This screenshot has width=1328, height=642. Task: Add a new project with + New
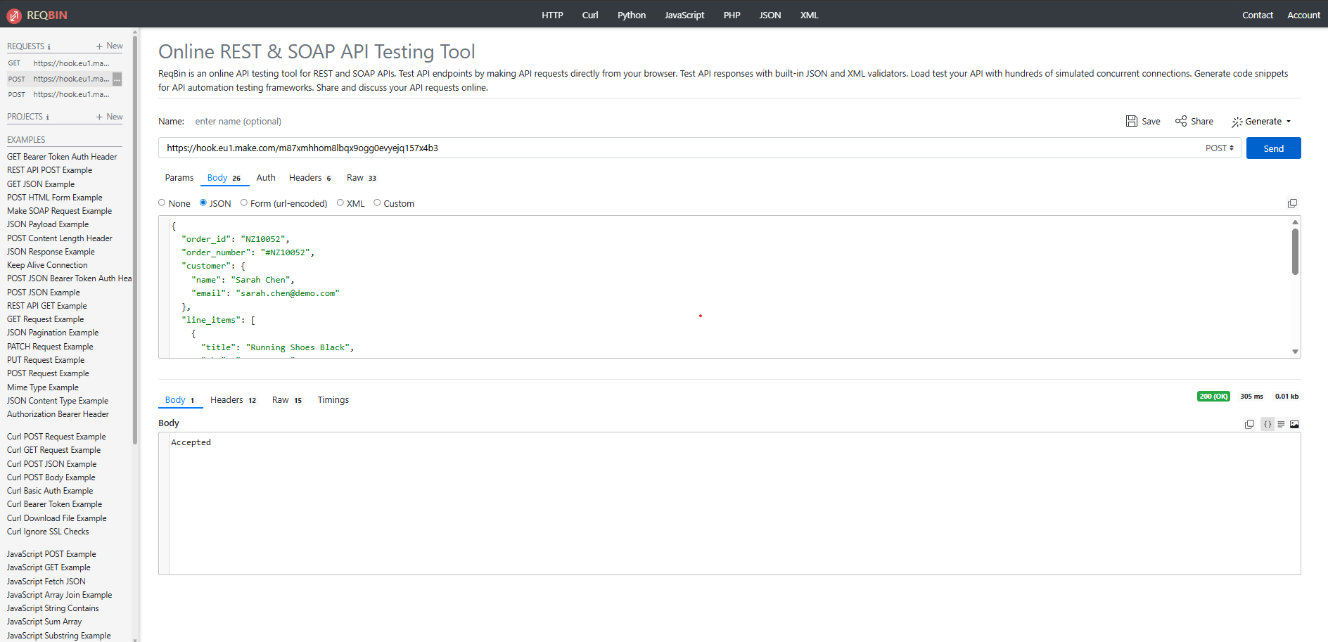coord(110,117)
